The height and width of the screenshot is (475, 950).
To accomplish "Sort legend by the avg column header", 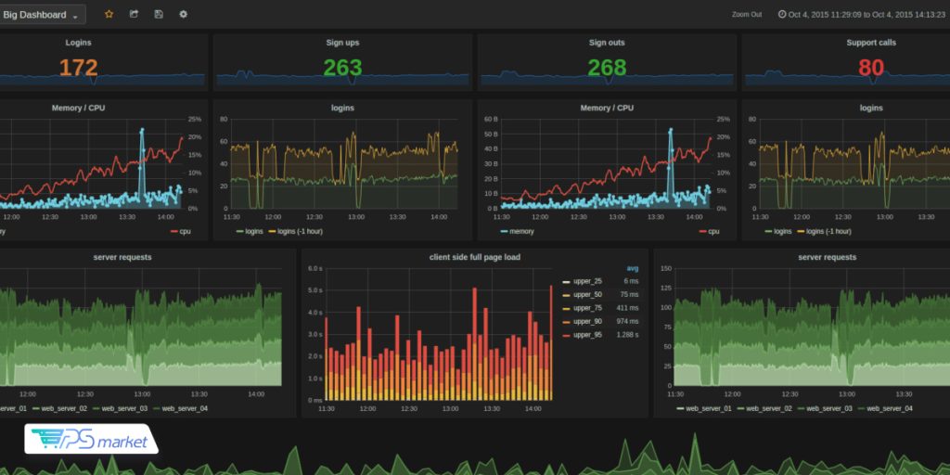I will point(632,268).
